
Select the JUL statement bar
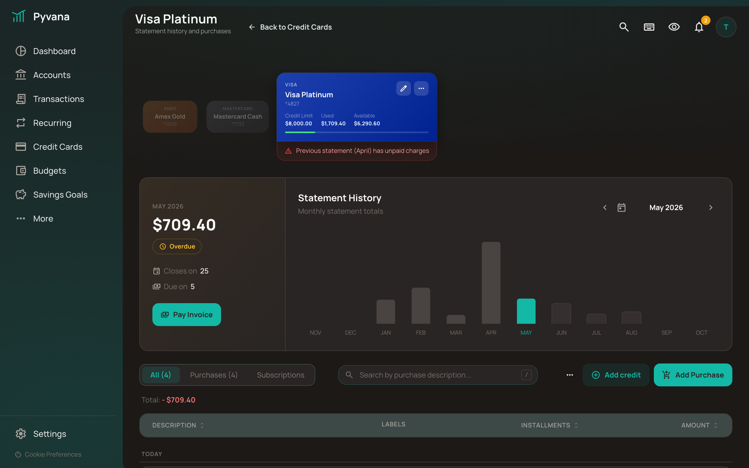point(596,319)
